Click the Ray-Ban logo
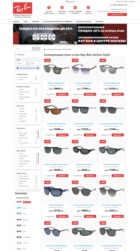Viewport: 140px width, 251px height. [x=23, y=8]
